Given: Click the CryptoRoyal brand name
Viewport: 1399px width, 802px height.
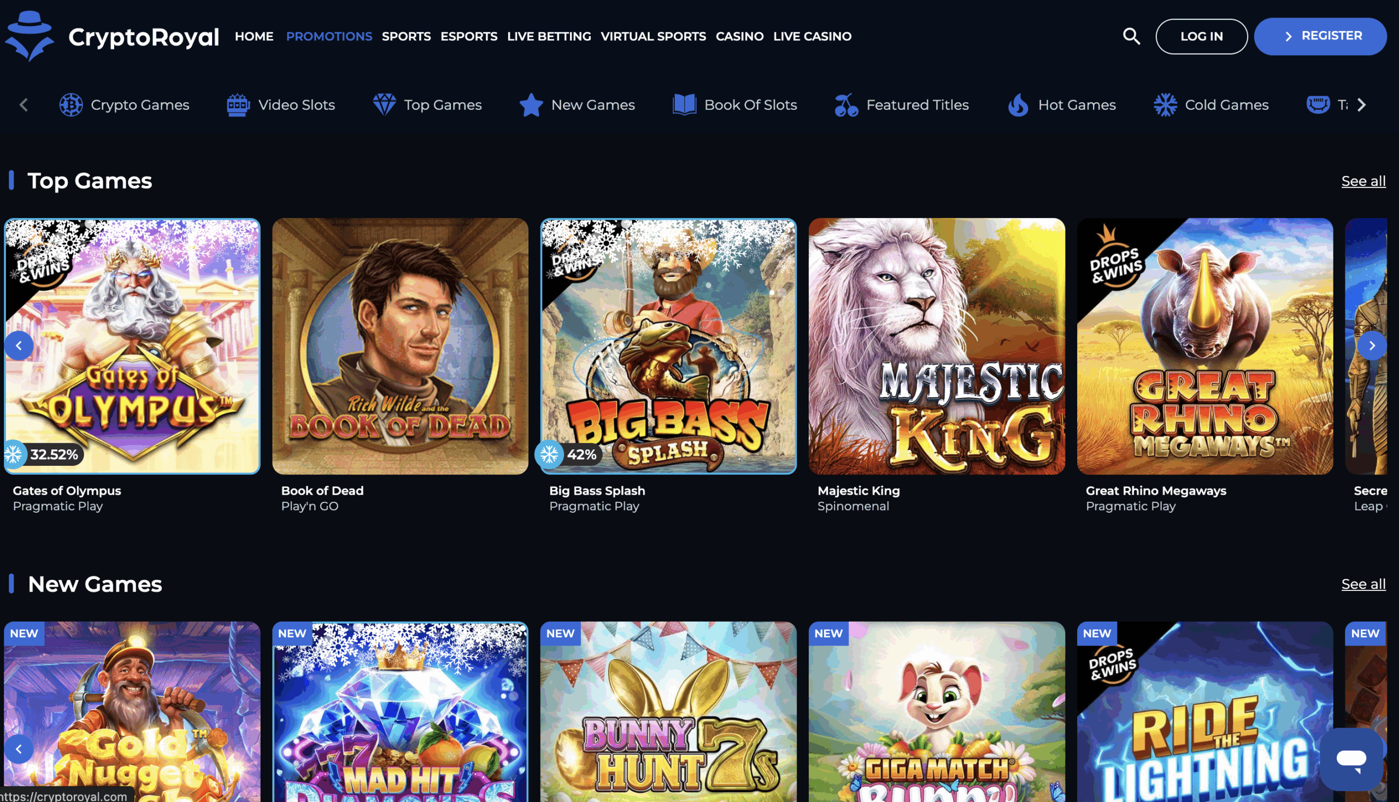Looking at the screenshot, I should pos(144,37).
